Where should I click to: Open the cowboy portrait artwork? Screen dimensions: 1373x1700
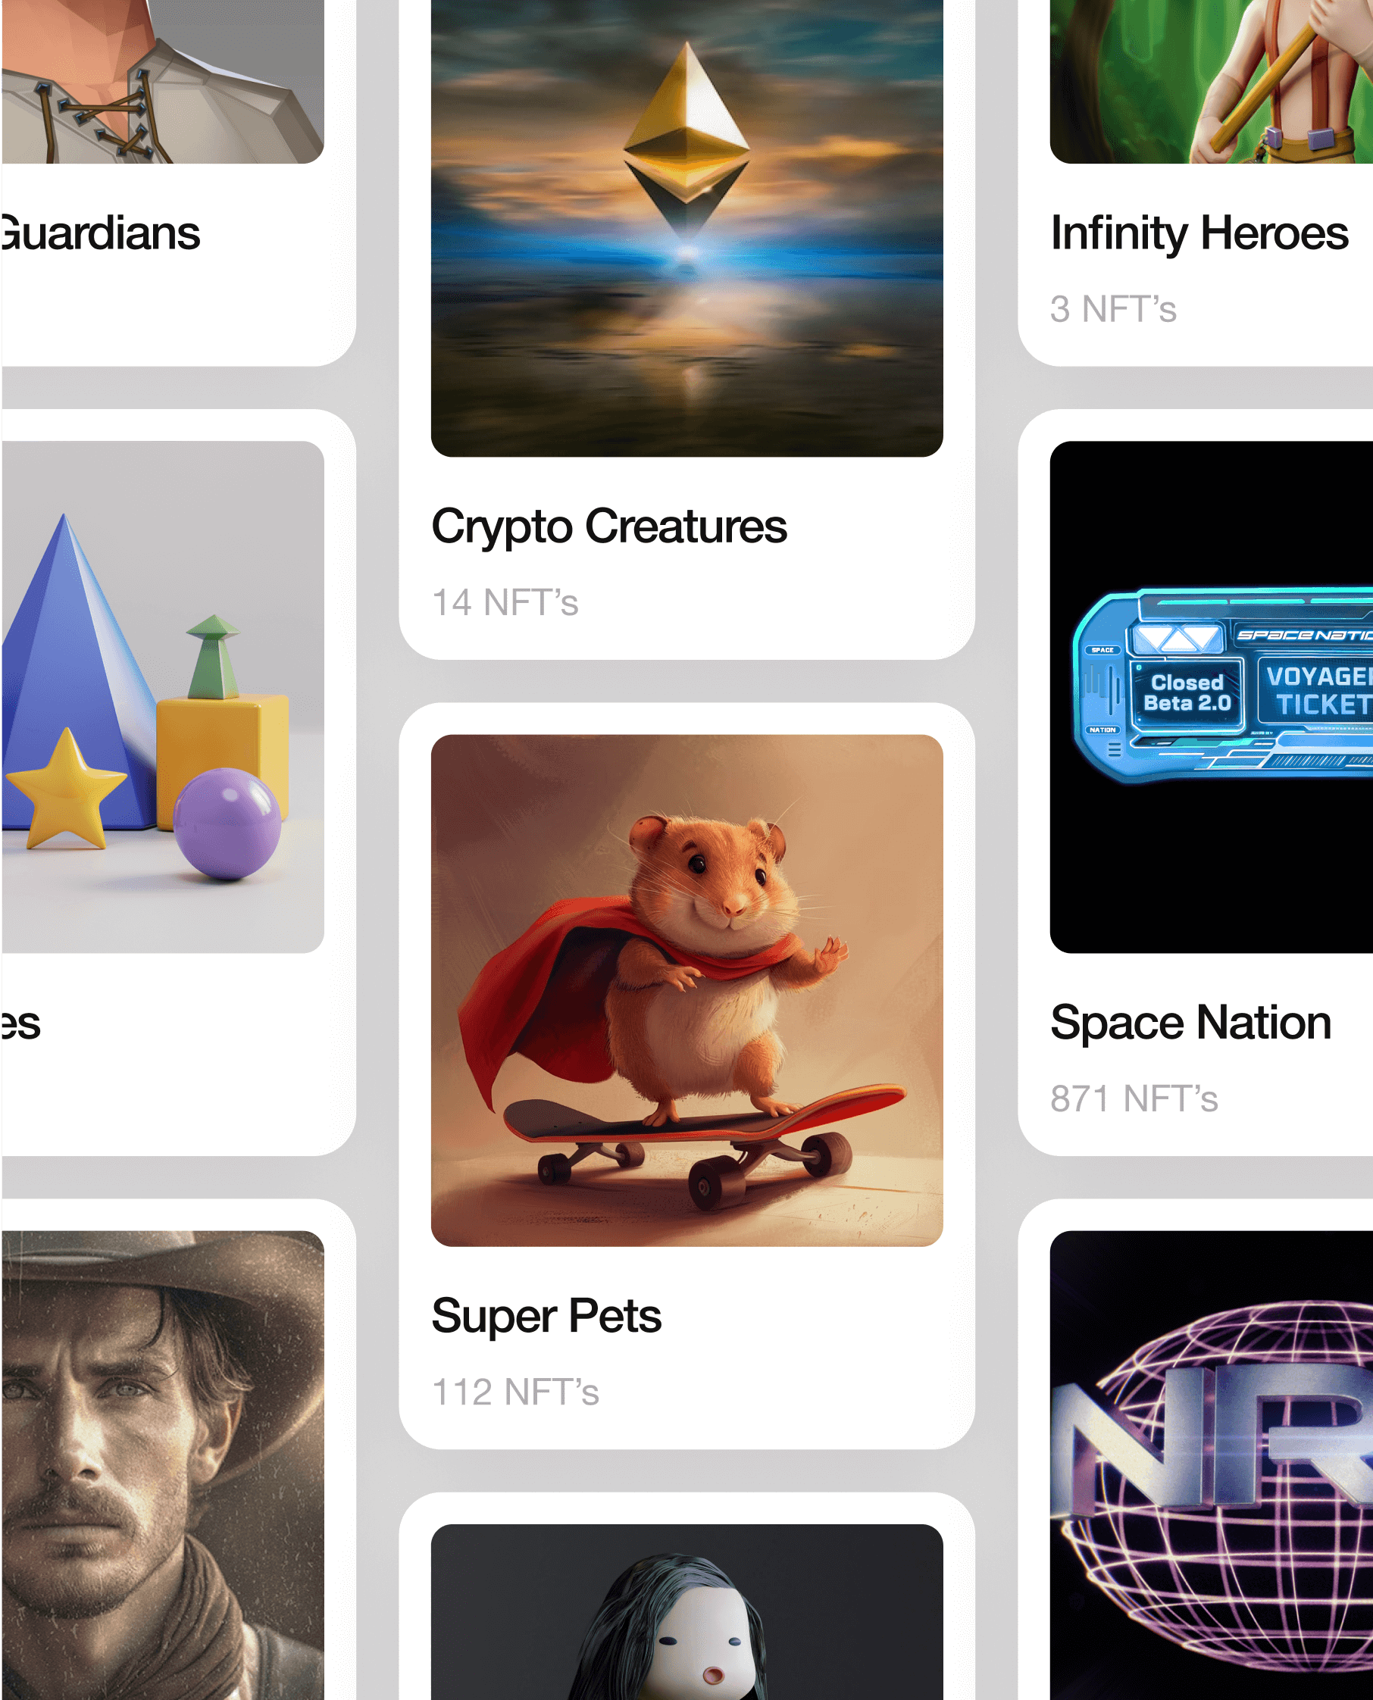(x=162, y=1464)
